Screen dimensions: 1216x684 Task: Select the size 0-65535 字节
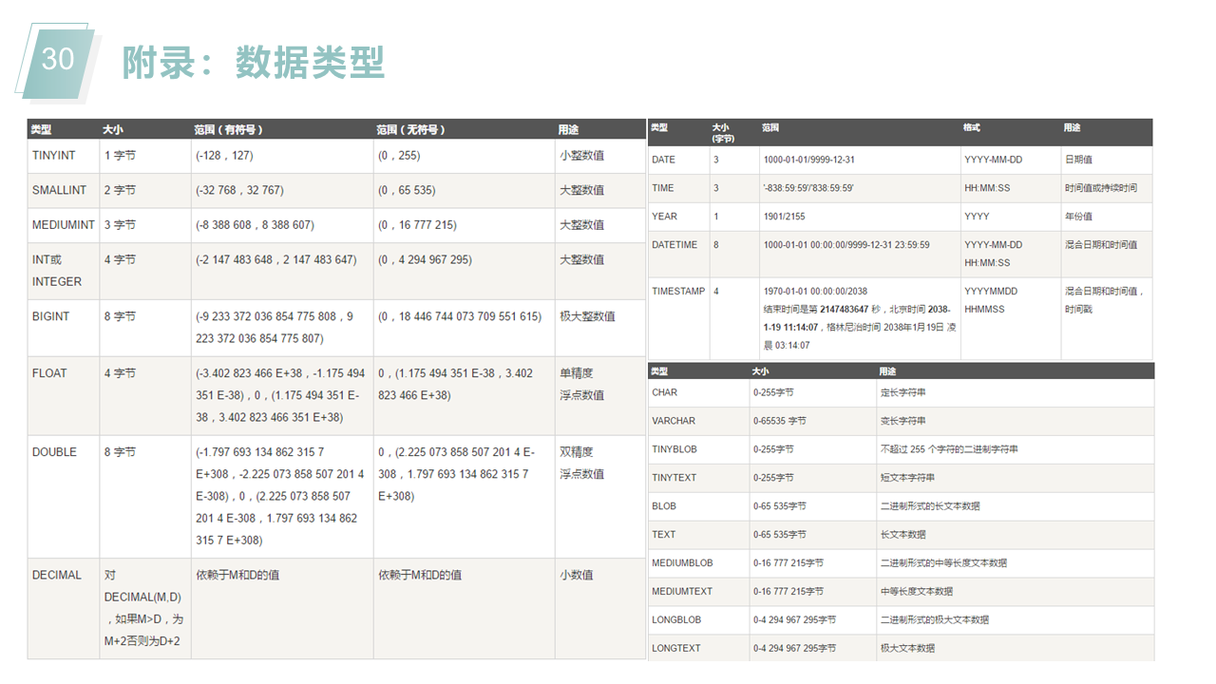pos(779,421)
